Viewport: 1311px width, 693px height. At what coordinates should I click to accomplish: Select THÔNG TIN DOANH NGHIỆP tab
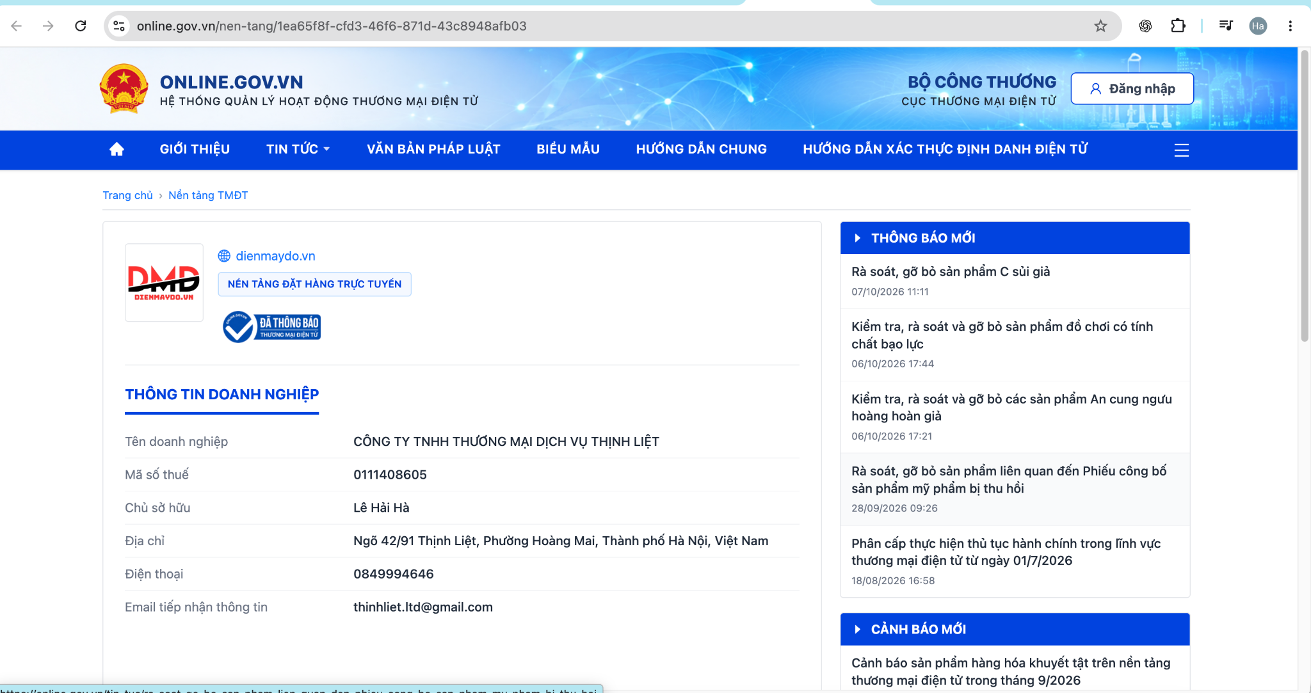coord(221,395)
